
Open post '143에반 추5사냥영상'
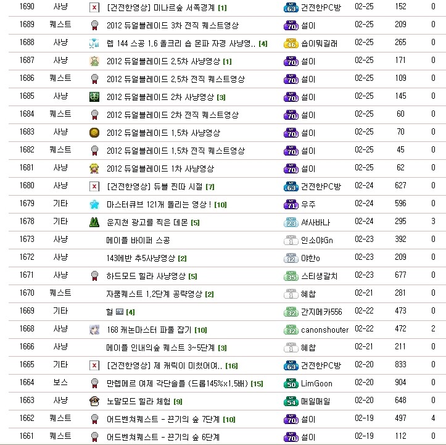click(x=141, y=258)
